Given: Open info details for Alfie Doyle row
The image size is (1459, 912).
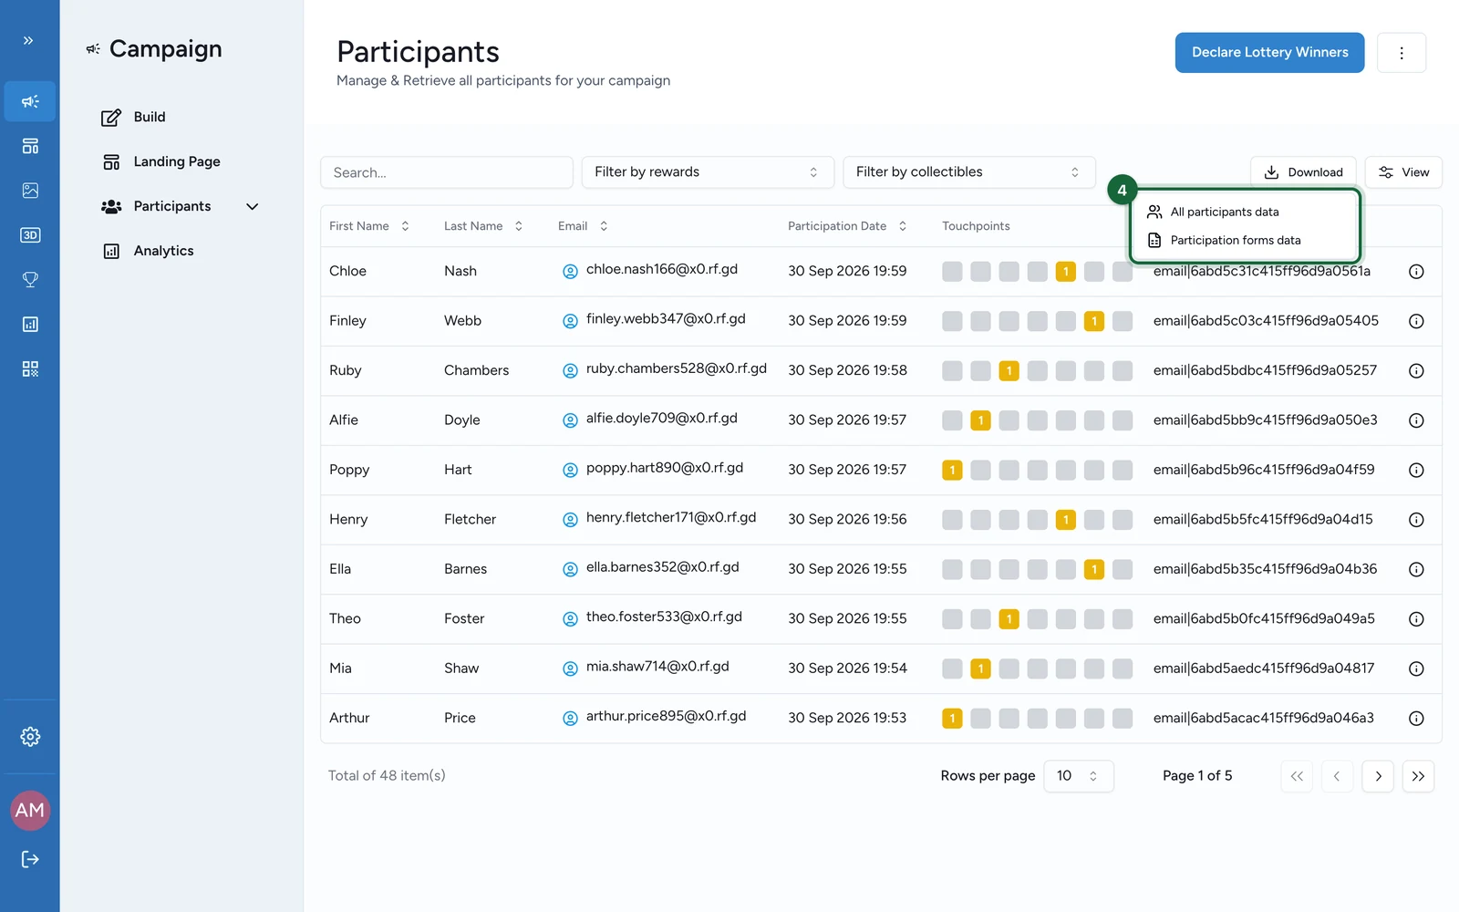Looking at the screenshot, I should coord(1416,420).
